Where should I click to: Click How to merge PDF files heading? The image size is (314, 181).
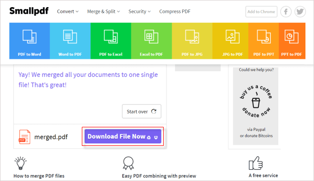[39, 176]
